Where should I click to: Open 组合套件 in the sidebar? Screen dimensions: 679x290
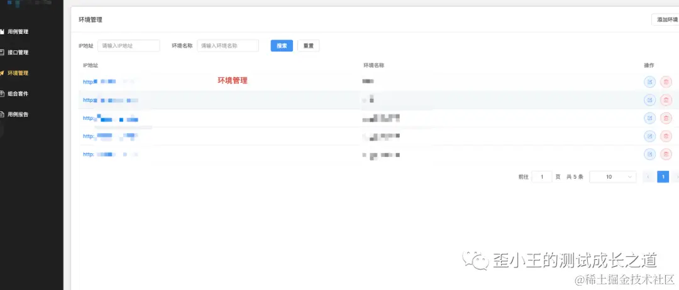[x=18, y=94]
